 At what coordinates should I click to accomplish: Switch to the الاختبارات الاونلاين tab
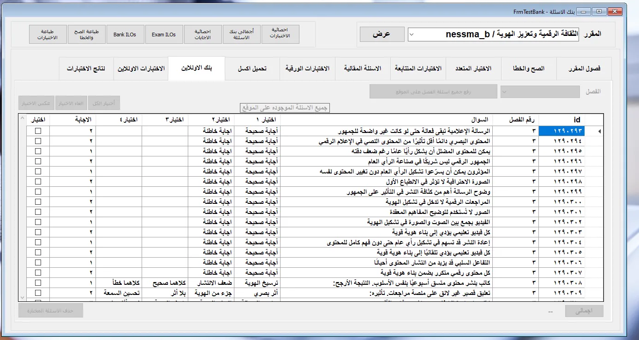click(x=141, y=69)
